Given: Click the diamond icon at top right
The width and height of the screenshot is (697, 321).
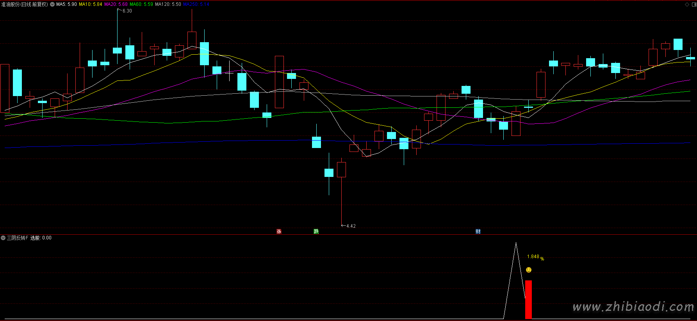Looking at the screenshot, I should tap(687, 4).
